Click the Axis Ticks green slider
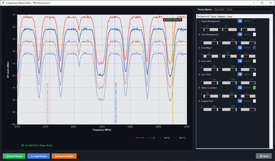Viewport: 275px width, 161px height. click(x=229, y=83)
